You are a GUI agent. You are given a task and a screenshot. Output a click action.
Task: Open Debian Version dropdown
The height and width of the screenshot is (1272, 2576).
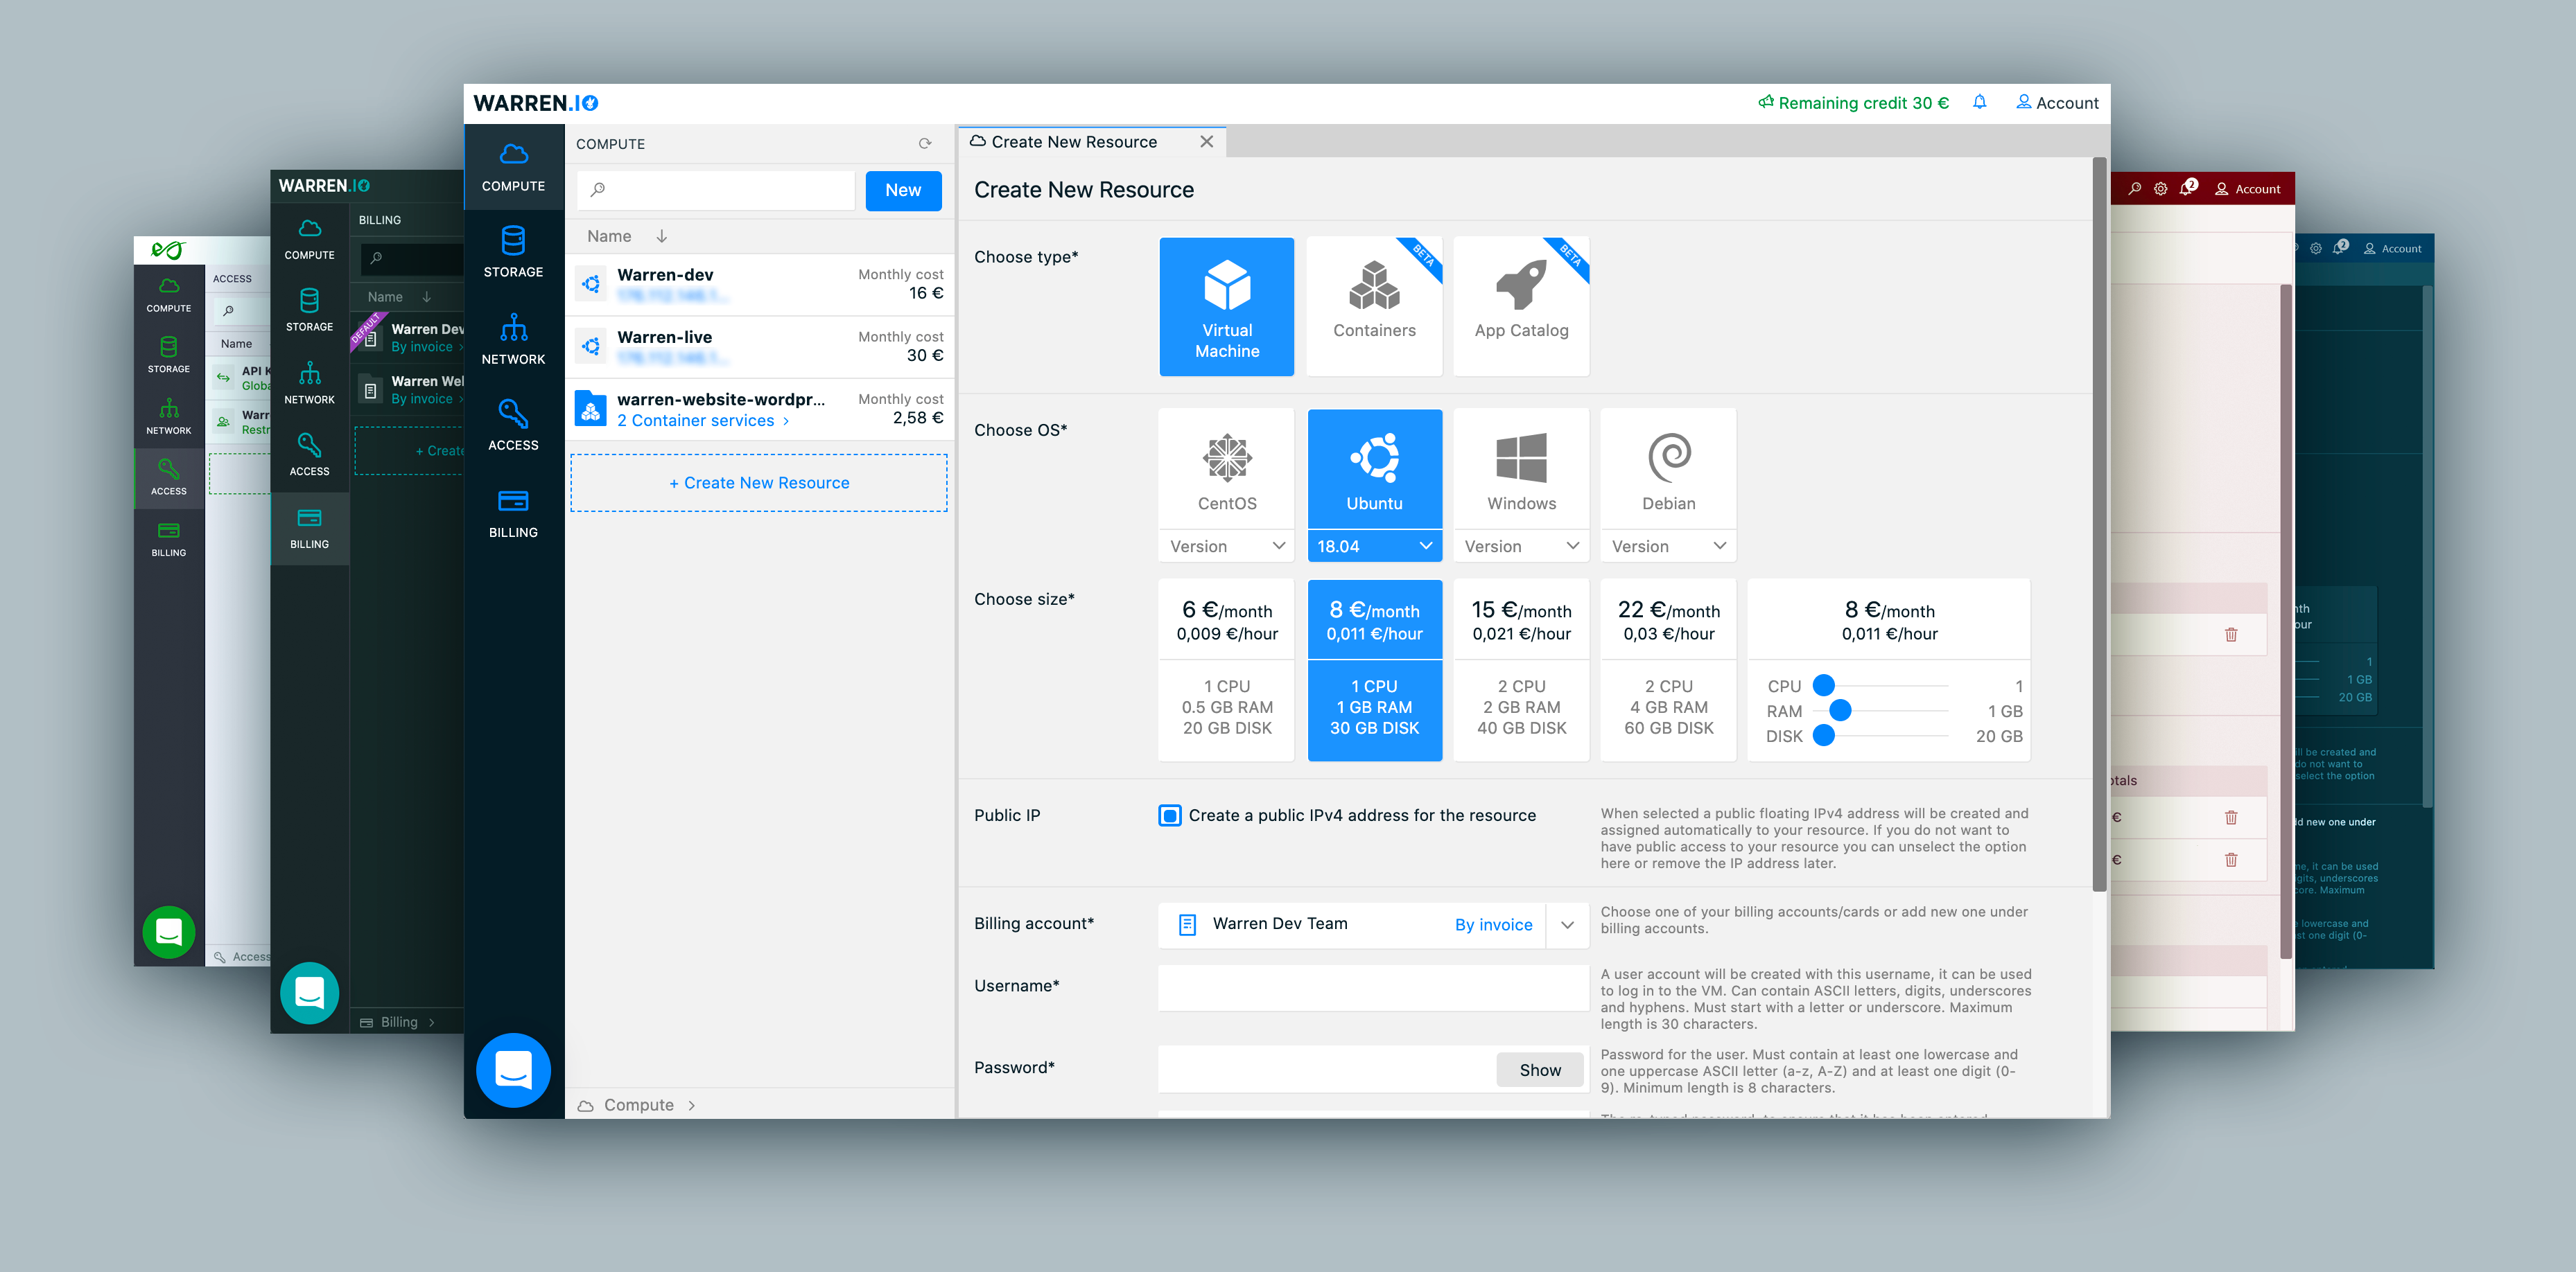[1668, 545]
